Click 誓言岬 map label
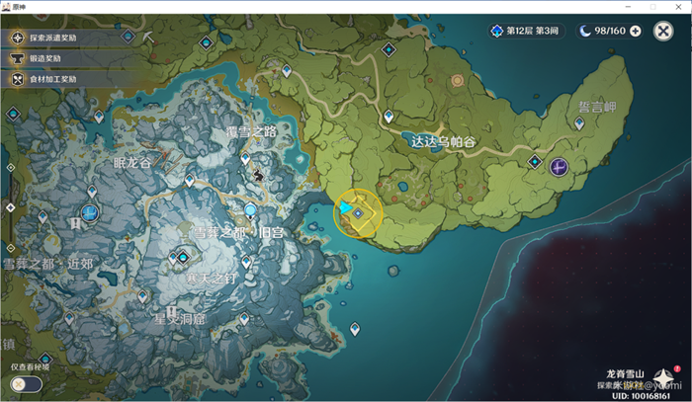The image size is (692, 402). pos(597,107)
